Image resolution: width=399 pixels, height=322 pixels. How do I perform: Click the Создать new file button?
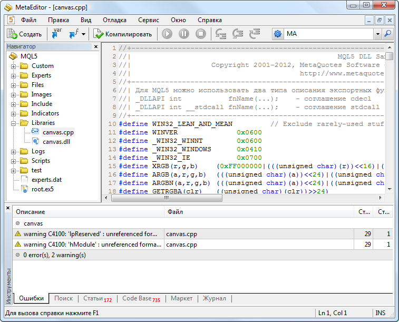click(24, 34)
